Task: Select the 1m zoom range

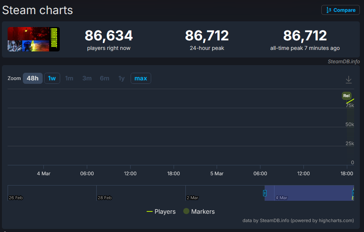Action: [x=69, y=78]
